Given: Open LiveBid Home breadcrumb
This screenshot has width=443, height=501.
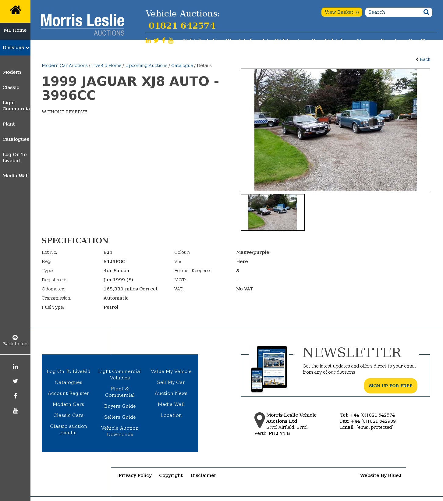Looking at the screenshot, I should [106, 66].
